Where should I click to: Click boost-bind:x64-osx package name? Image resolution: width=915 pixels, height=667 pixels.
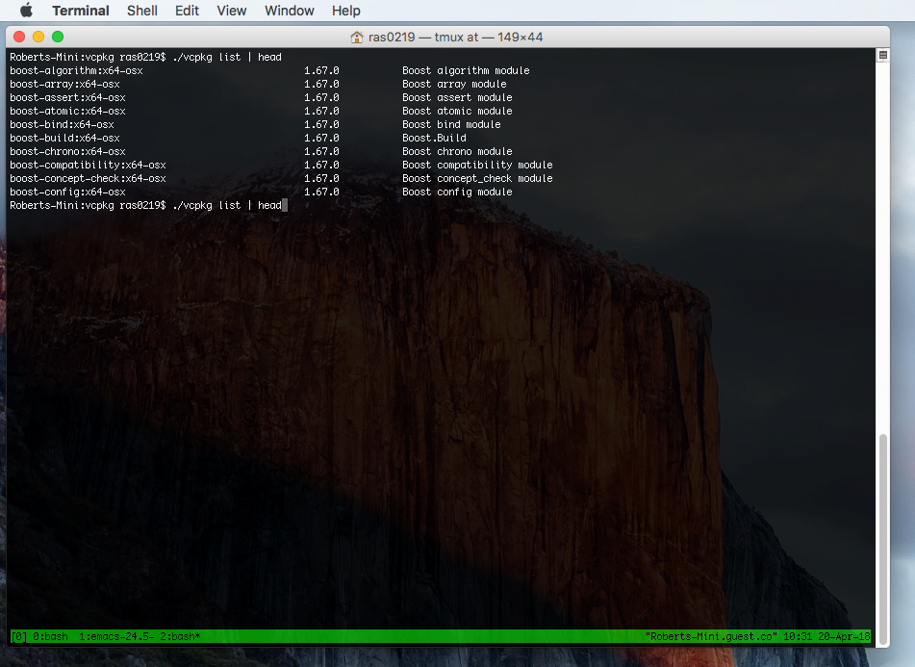62,124
